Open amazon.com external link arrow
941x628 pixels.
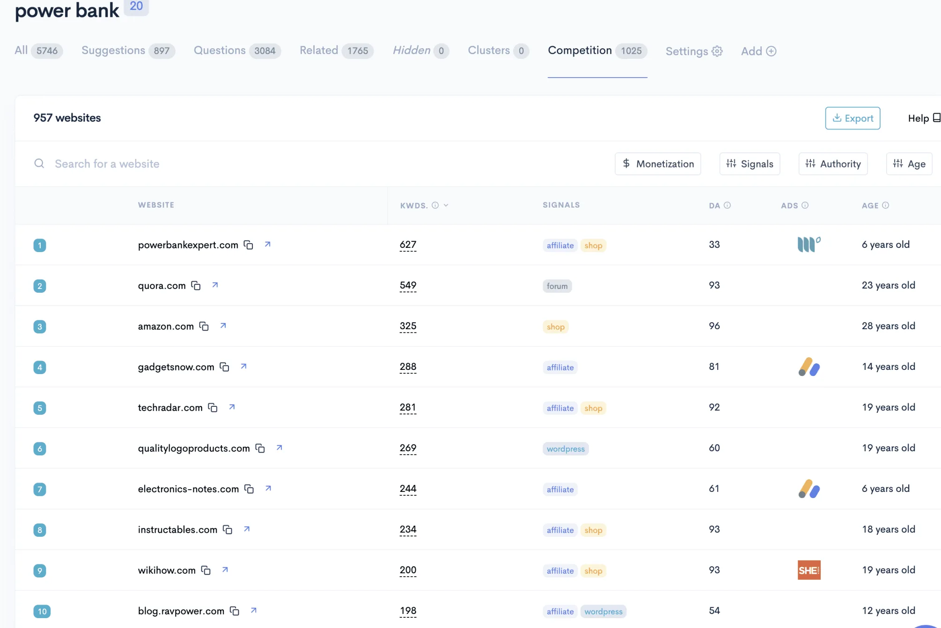point(223,325)
